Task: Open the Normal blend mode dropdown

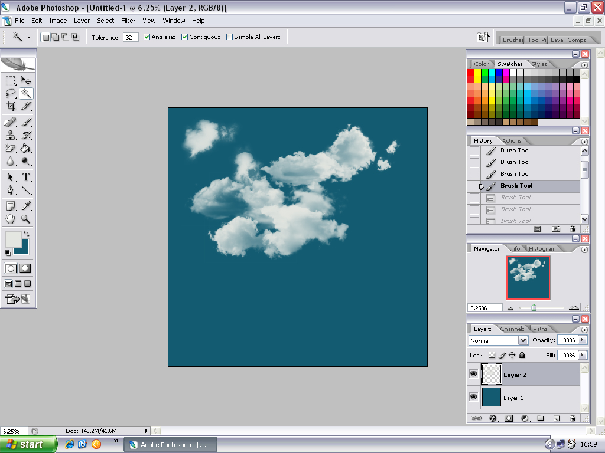Action: 522,340
